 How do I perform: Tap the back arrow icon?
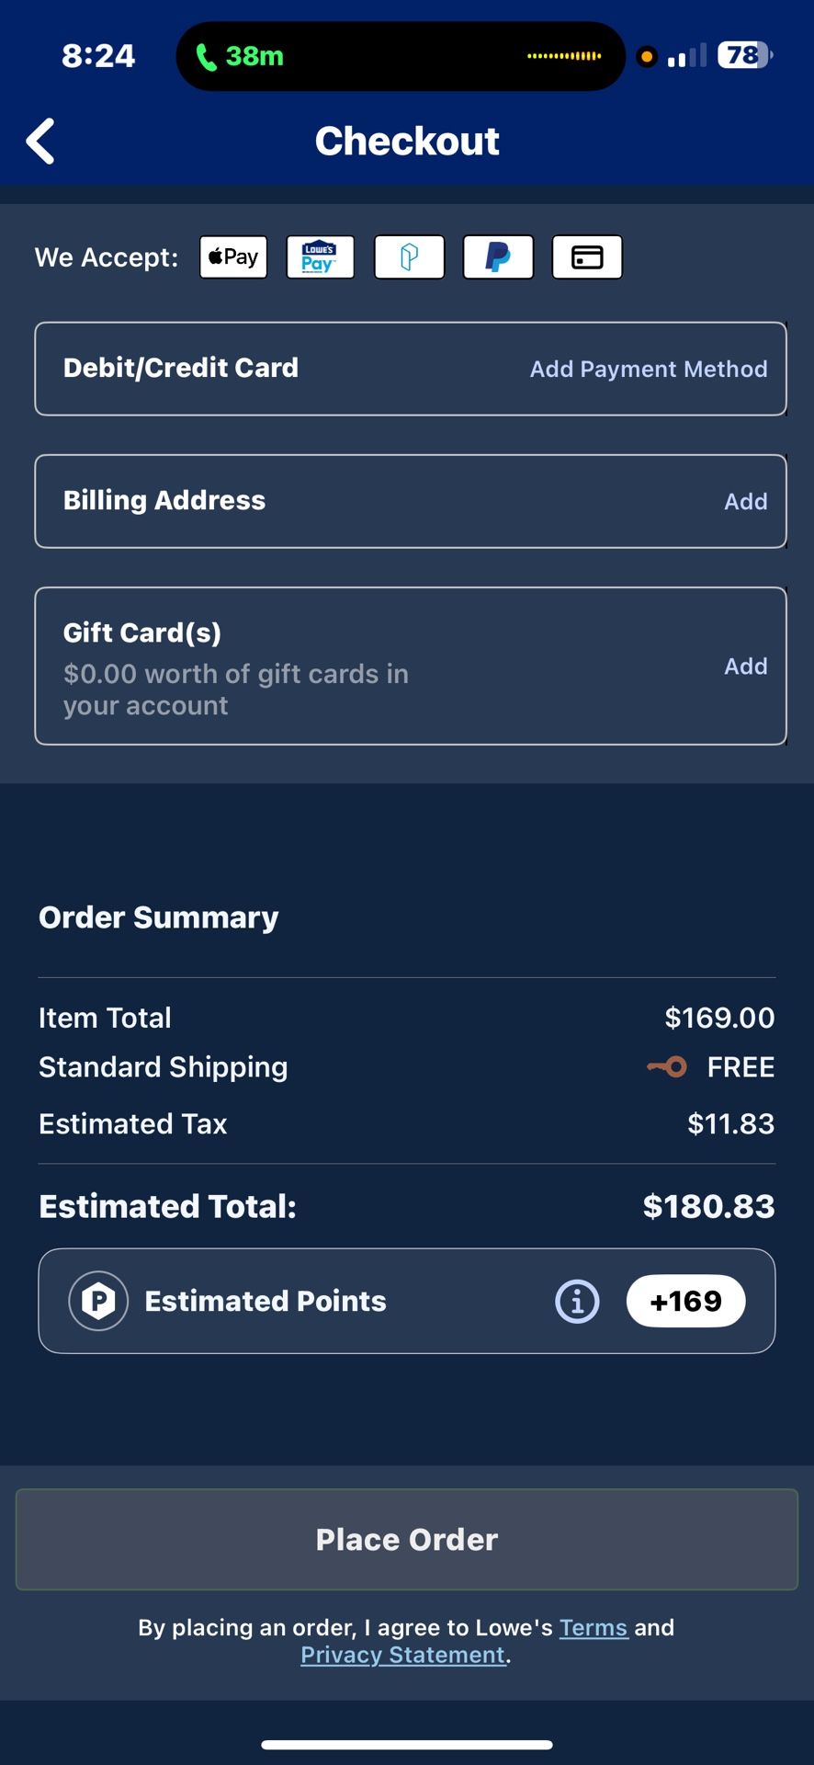(x=40, y=142)
